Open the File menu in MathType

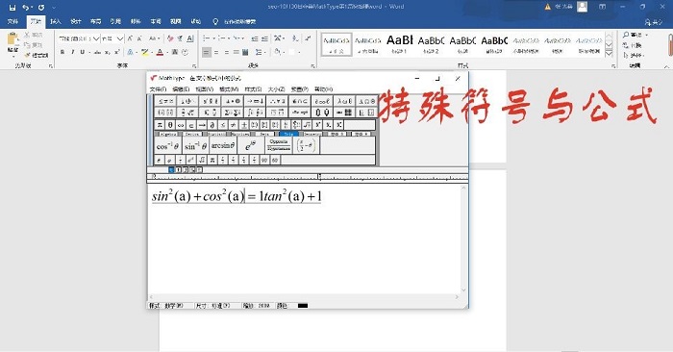[158, 89]
